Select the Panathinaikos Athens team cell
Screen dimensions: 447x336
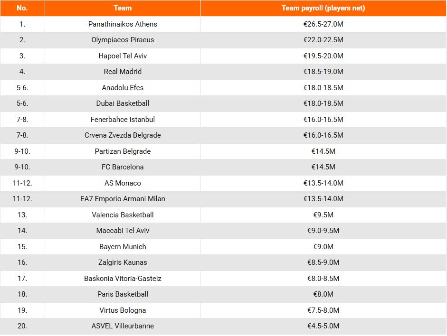123,24
